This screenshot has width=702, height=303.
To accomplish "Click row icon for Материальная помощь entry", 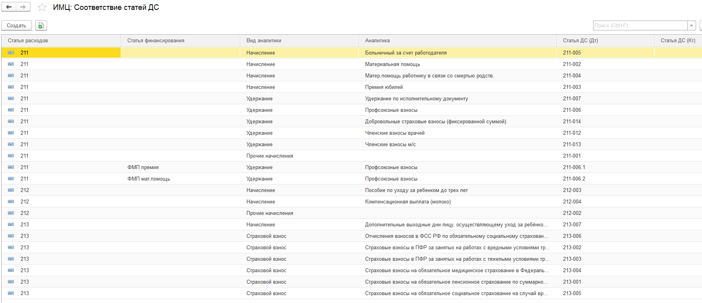I will point(11,64).
